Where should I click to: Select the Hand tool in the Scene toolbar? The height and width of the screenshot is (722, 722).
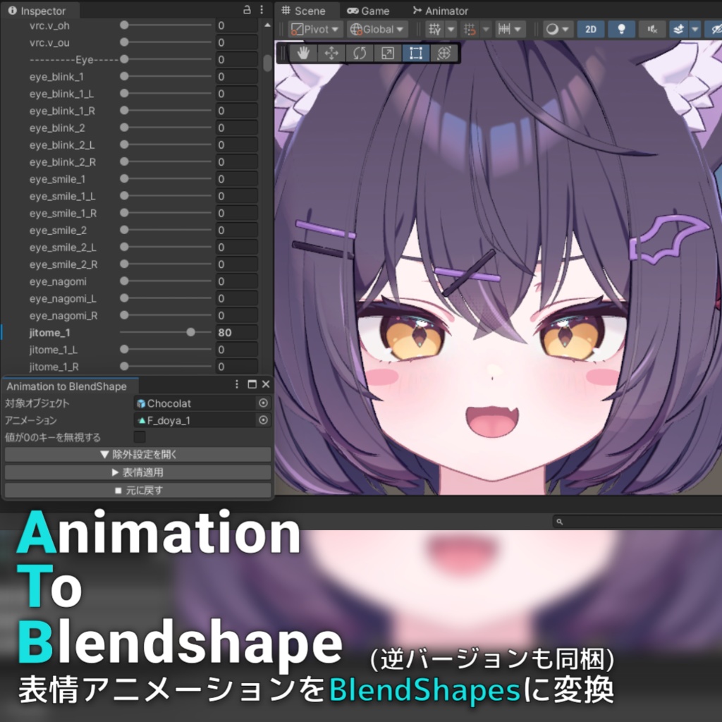303,51
